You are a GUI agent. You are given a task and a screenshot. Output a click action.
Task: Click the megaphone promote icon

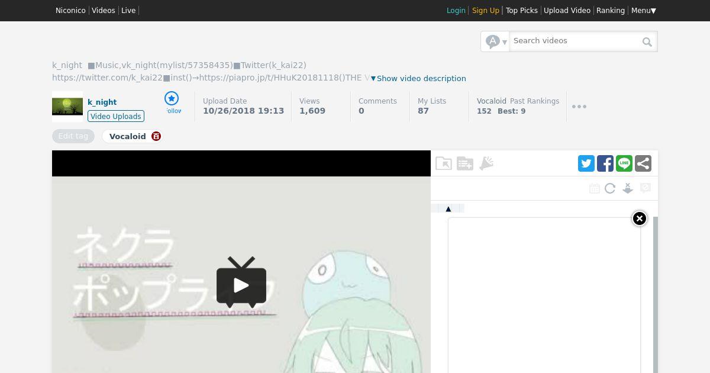tap(486, 163)
